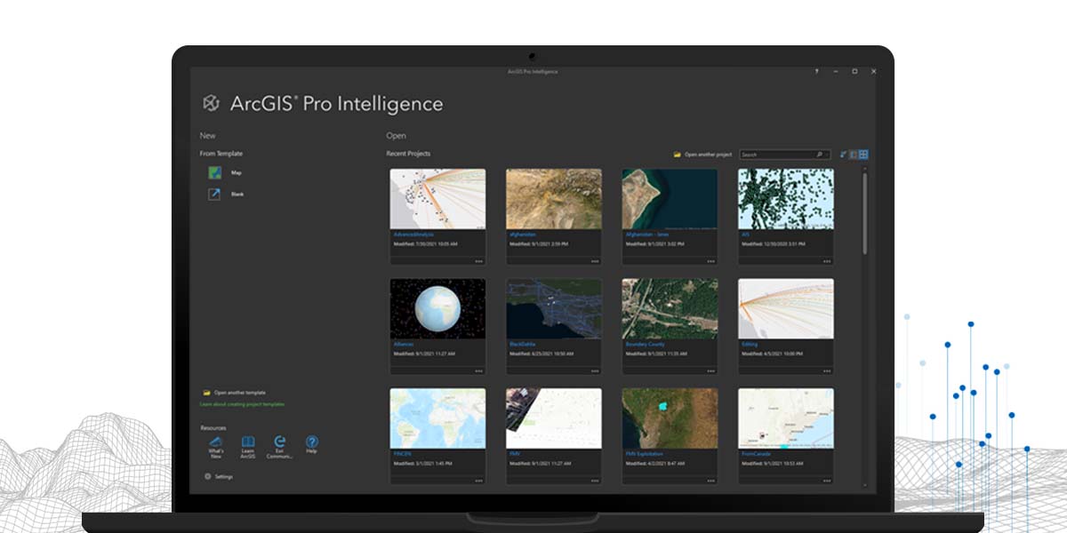Select the Editing project thumbnail

(786, 309)
